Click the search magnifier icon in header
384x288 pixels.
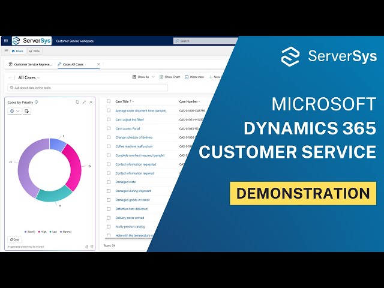point(178,41)
